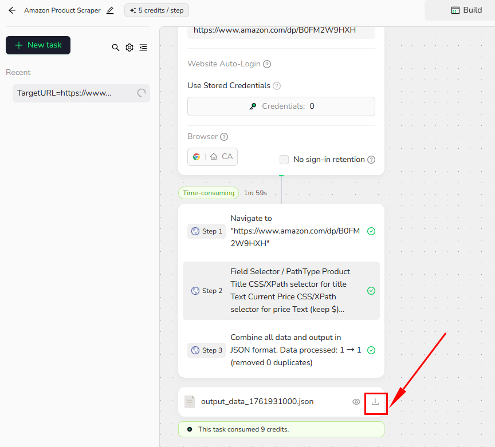The image size is (495, 447).
Task: Expand Step 2 Field Selector details
Action: click(281, 291)
